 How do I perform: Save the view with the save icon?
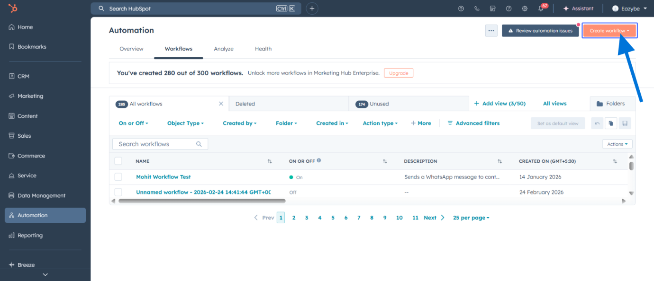coord(625,123)
